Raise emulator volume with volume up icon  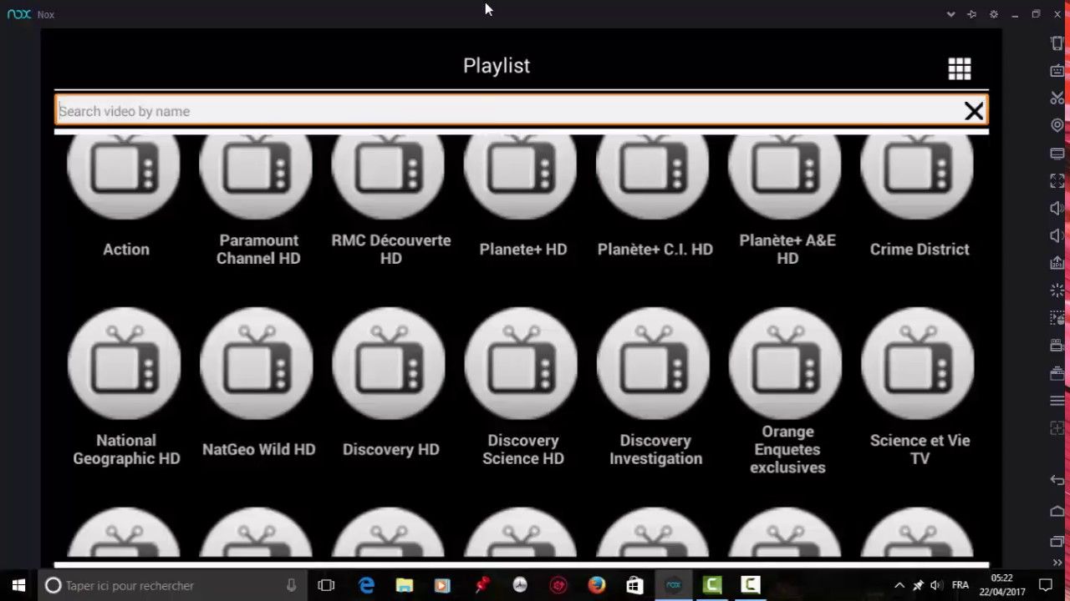pyautogui.click(x=1057, y=208)
